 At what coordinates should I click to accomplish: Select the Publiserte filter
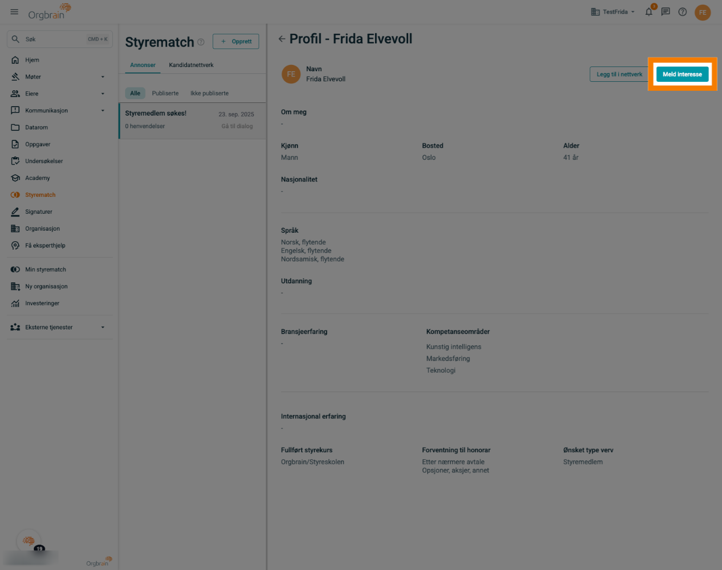[166, 93]
